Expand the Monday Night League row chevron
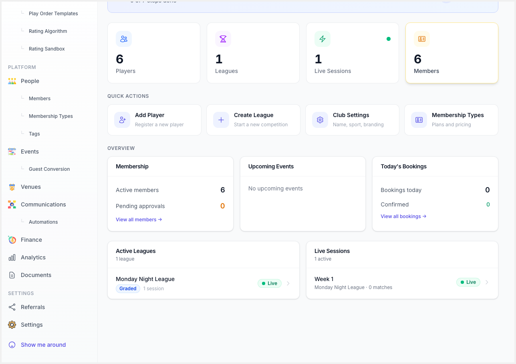Screen dimensions: 516x364 [288, 283]
